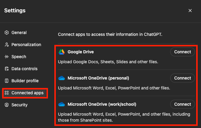Click the OneDrive (personal) description 'Upload Microsoft Word, Excel, PowerPoint and other files.'
This screenshot has height=128, width=201.
114,88
